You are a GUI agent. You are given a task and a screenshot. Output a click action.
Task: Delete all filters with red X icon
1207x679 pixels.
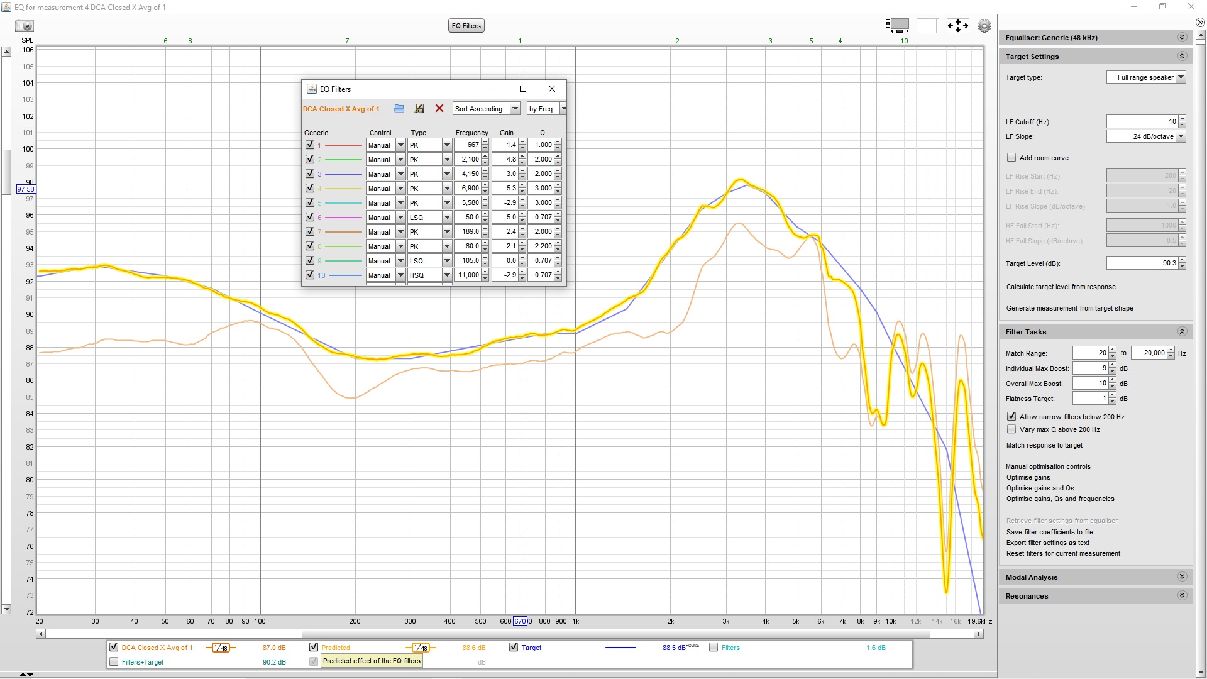439,109
